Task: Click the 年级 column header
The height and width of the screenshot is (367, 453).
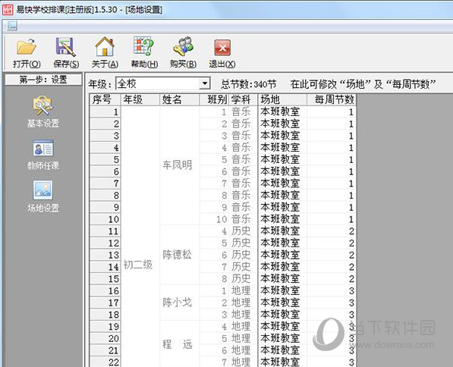Action: (x=140, y=99)
